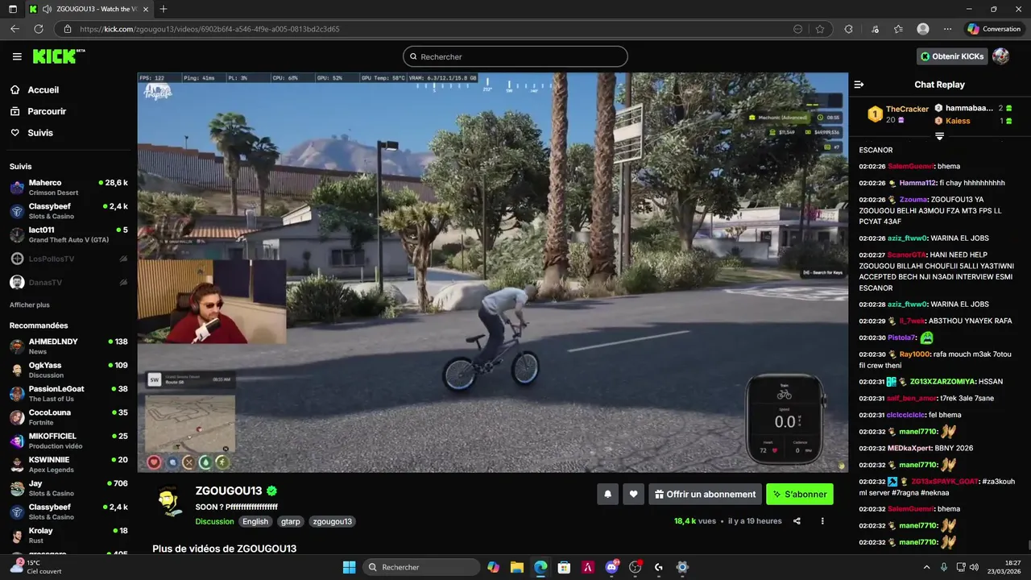Click Ray1000 chat username
This screenshot has height=580, width=1031.
915,354
